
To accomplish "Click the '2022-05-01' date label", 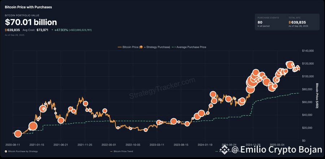I will coord(109,145).
